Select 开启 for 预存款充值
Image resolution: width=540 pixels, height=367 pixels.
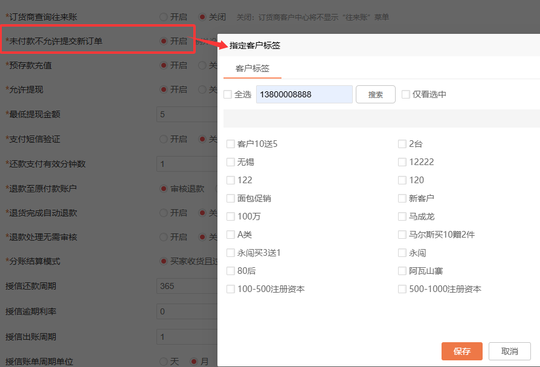click(164, 65)
